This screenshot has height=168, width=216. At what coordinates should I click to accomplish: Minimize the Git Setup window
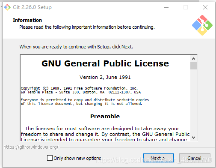166,7
